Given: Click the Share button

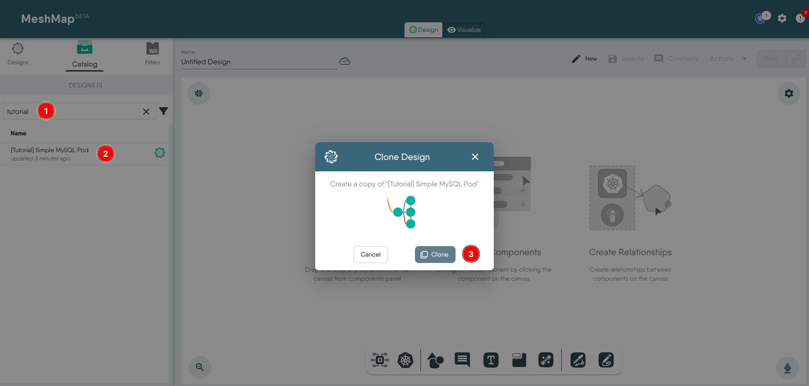Looking at the screenshot, I should tap(771, 59).
